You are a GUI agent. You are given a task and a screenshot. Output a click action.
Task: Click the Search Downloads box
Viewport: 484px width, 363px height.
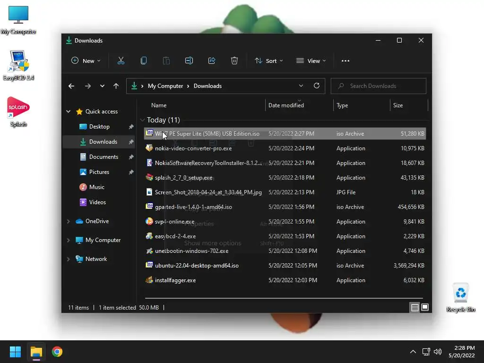coord(379,86)
